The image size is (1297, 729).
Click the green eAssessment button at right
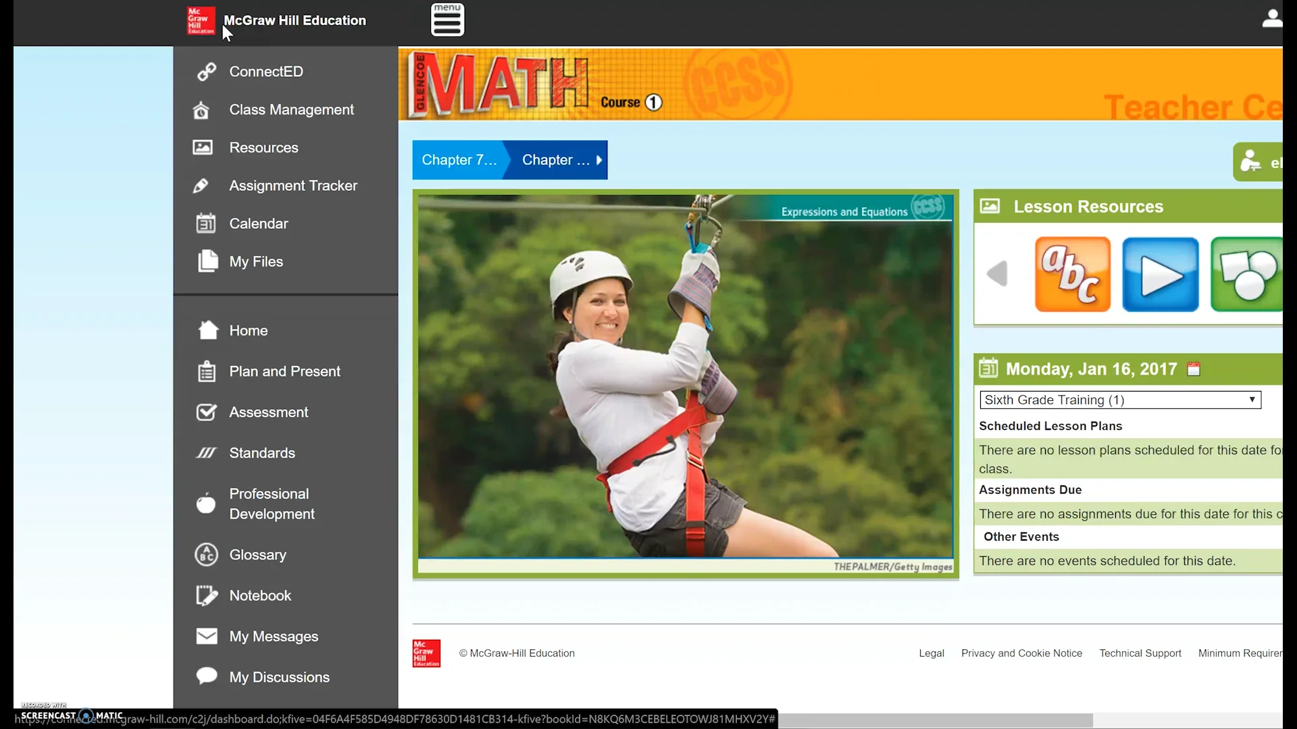[x=1258, y=162]
